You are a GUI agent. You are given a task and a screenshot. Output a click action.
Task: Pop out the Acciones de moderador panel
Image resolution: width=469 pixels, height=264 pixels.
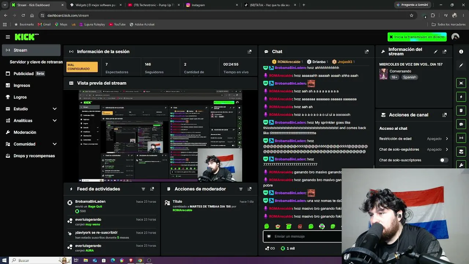(x=250, y=189)
